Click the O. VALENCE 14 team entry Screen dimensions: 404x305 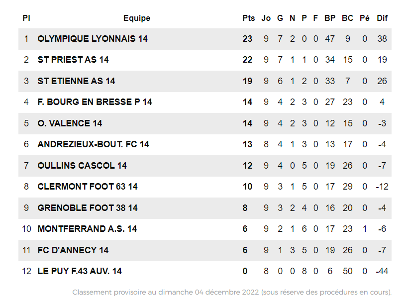tap(70, 123)
